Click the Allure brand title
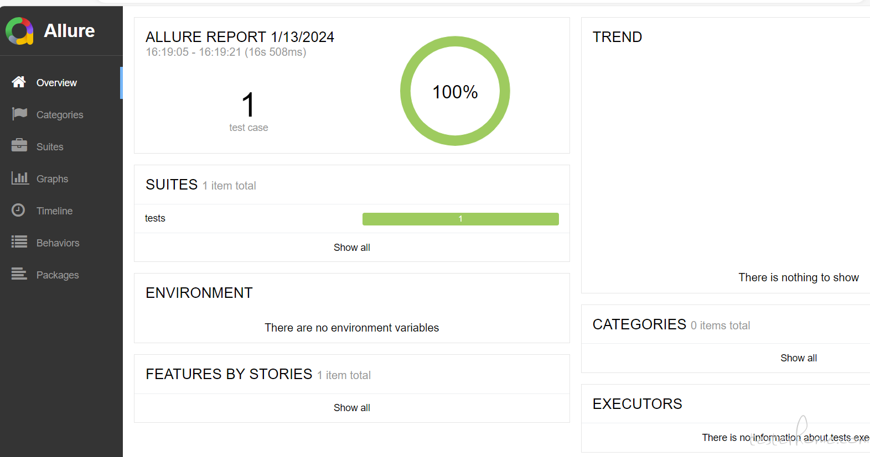Image resolution: width=870 pixels, height=457 pixels. coord(69,31)
